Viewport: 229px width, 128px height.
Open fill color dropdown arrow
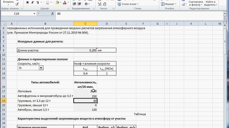coord(60,2)
